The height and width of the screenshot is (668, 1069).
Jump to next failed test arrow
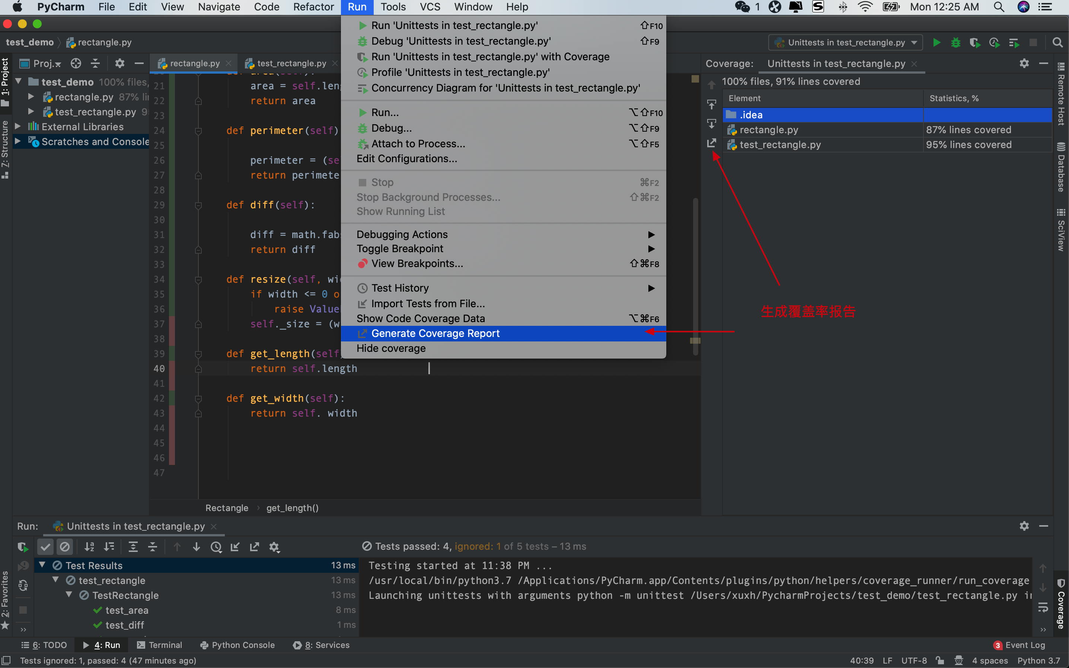pyautogui.click(x=196, y=547)
